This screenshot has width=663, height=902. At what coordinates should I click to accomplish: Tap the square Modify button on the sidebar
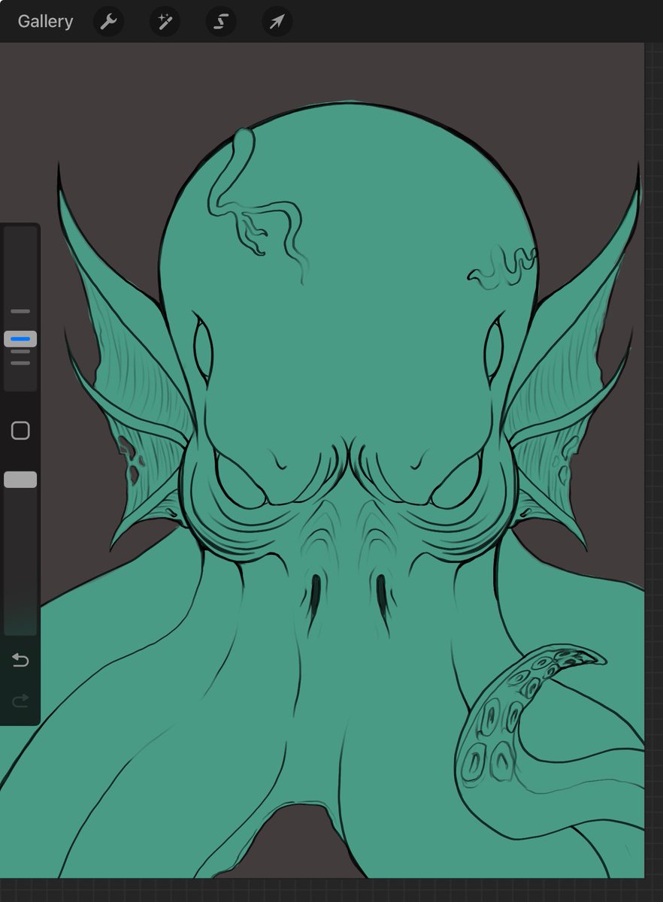20,430
